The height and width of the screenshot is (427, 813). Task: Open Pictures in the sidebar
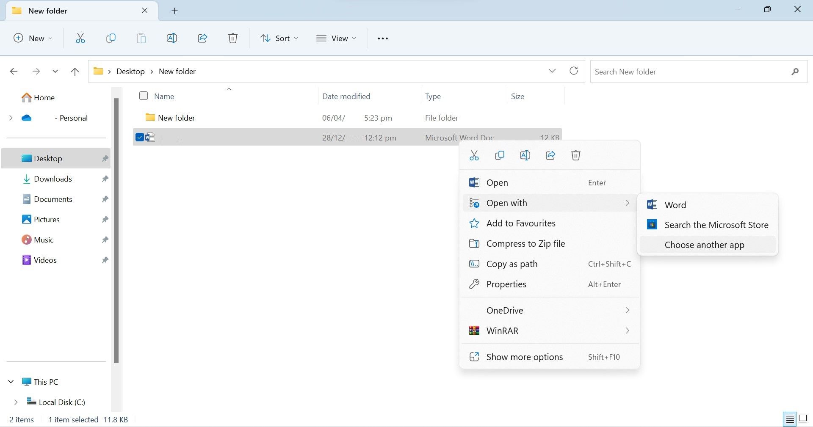(x=56, y=220)
